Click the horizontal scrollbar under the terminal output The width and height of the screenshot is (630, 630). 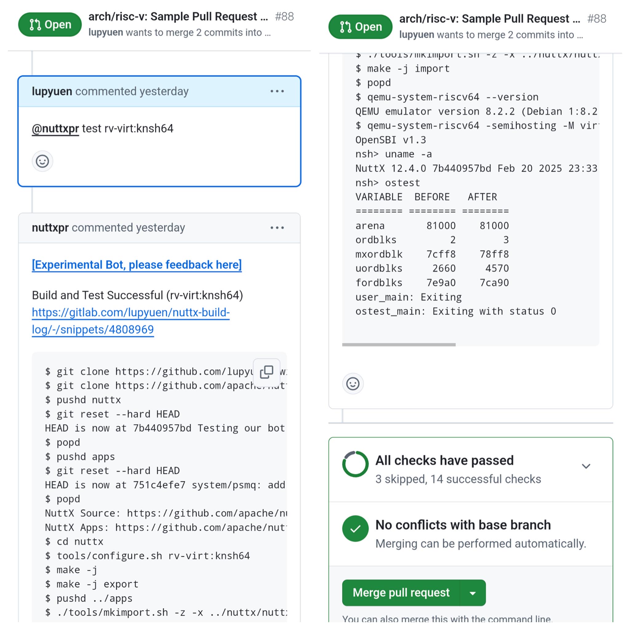(x=399, y=345)
